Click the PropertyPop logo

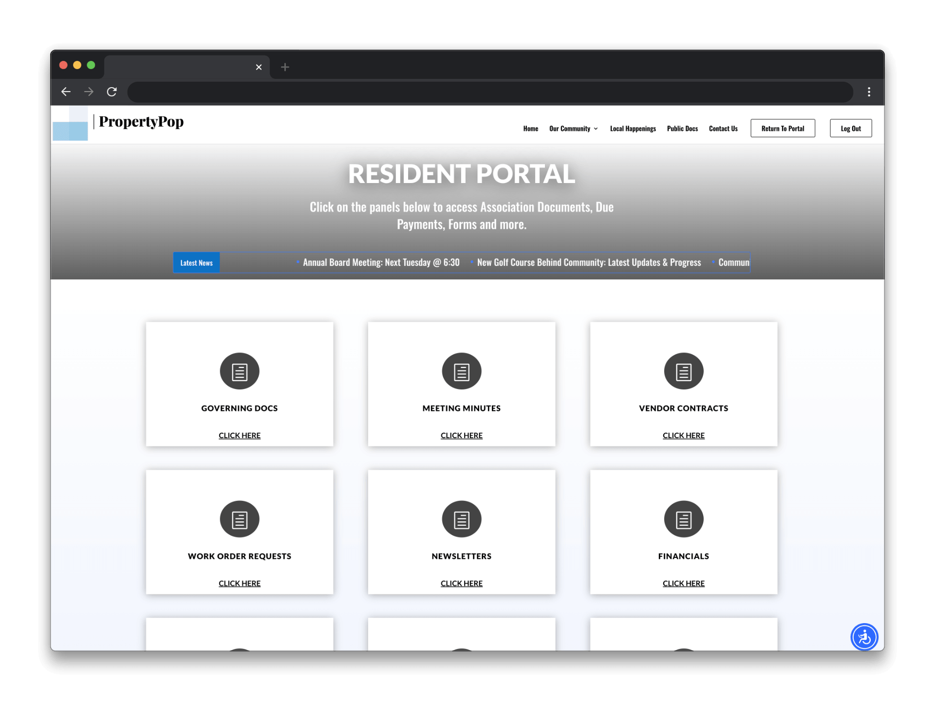[x=118, y=123]
